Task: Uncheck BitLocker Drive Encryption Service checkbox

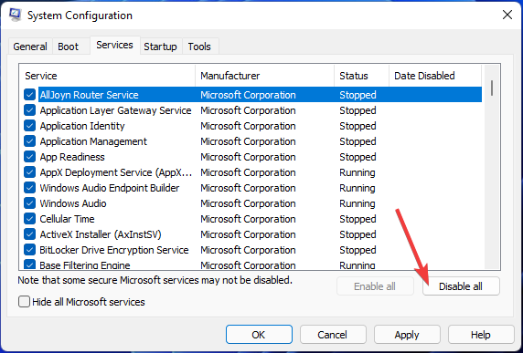Action: [29, 250]
